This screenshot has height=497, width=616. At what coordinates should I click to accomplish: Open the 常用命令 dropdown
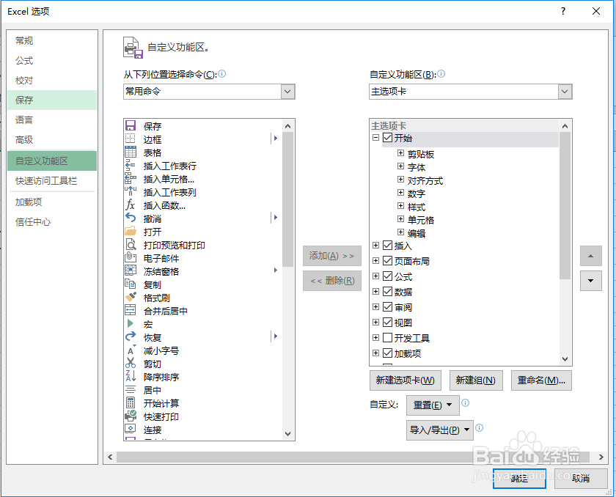point(287,92)
